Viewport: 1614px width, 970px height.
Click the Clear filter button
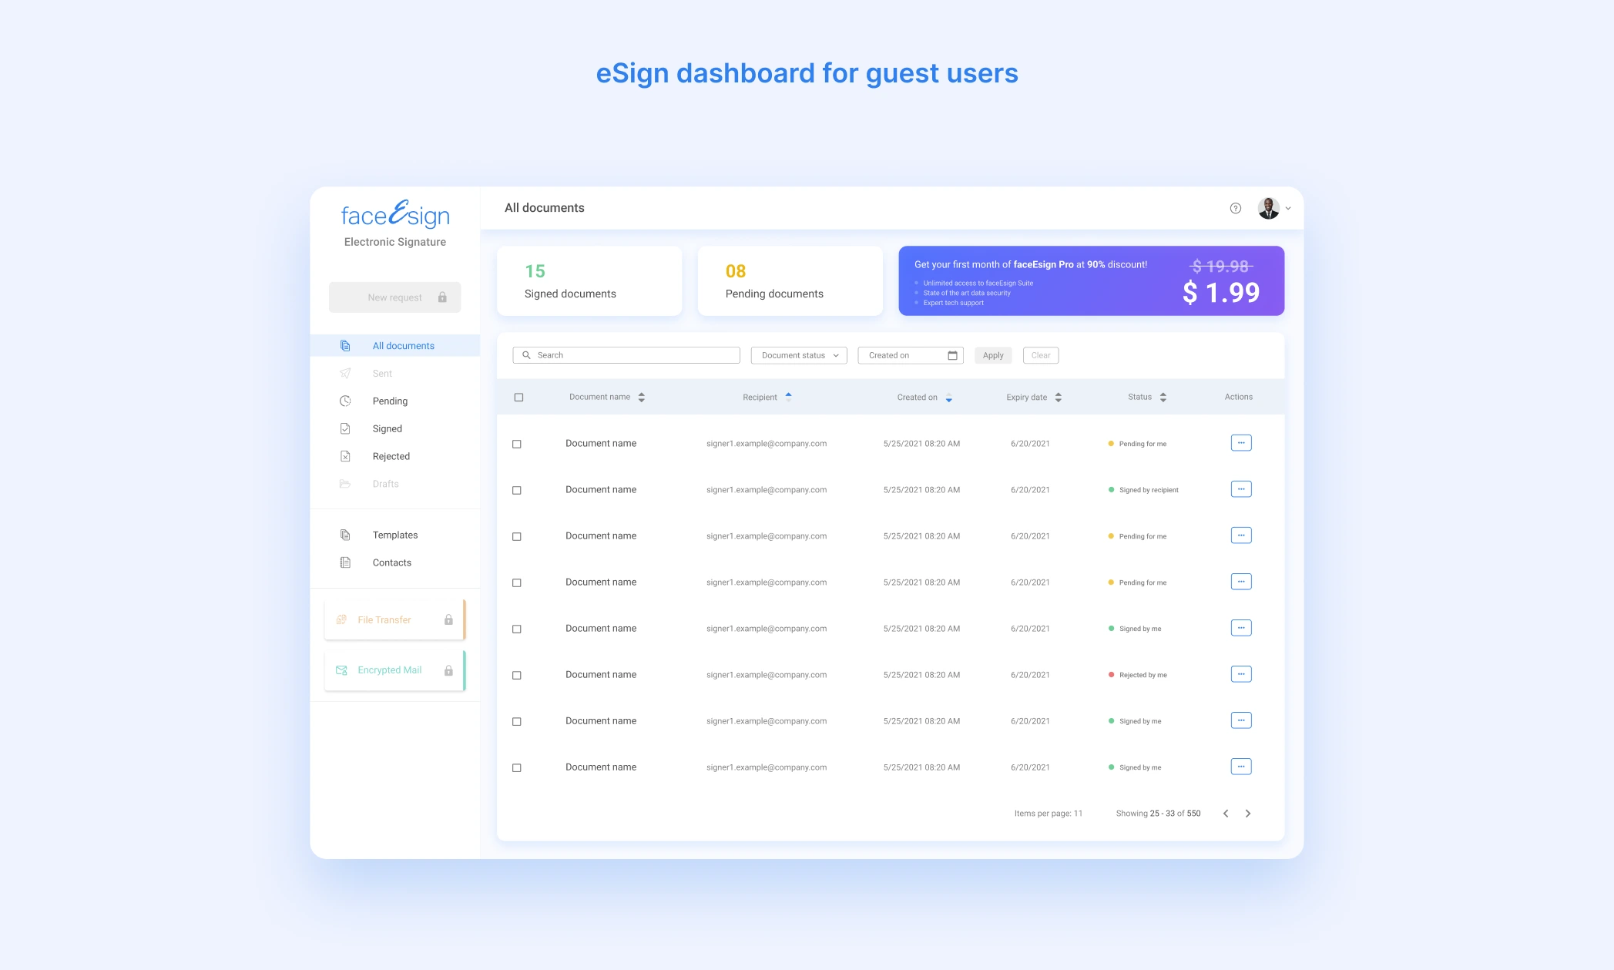(x=1041, y=355)
